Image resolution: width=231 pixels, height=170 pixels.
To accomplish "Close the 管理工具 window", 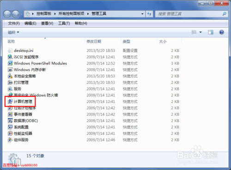I will 222,3.
